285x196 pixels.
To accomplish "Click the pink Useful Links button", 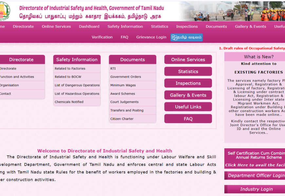I will tap(188, 107).
